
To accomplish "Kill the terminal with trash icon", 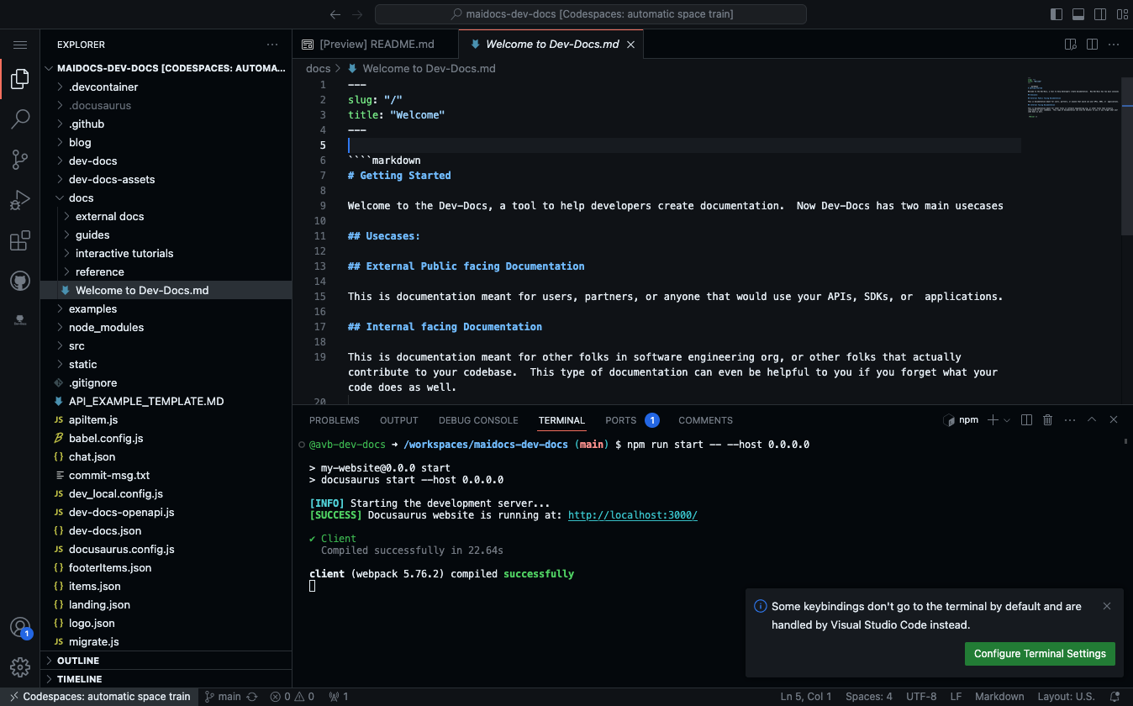I will (1047, 420).
